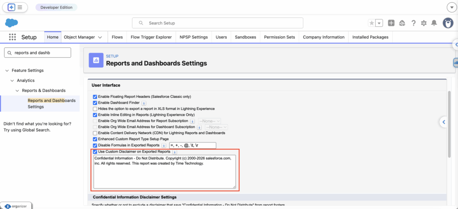Click the Quick Find box with 'reports and dashb'

tap(38, 53)
